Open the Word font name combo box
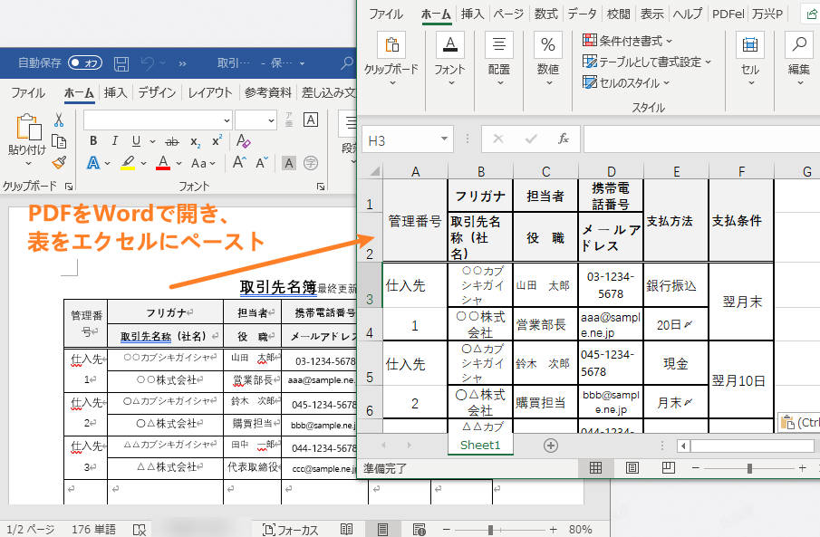This screenshot has width=820, height=537. [158, 120]
